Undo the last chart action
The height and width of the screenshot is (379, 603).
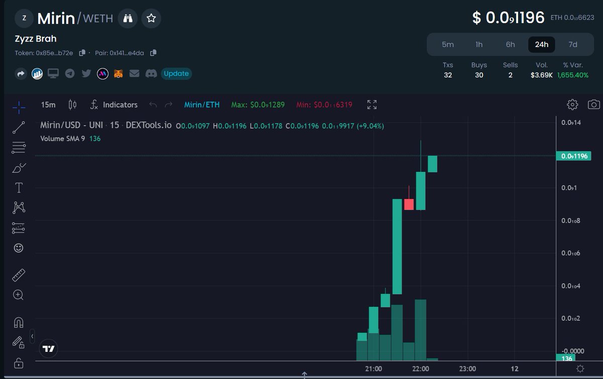click(153, 105)
